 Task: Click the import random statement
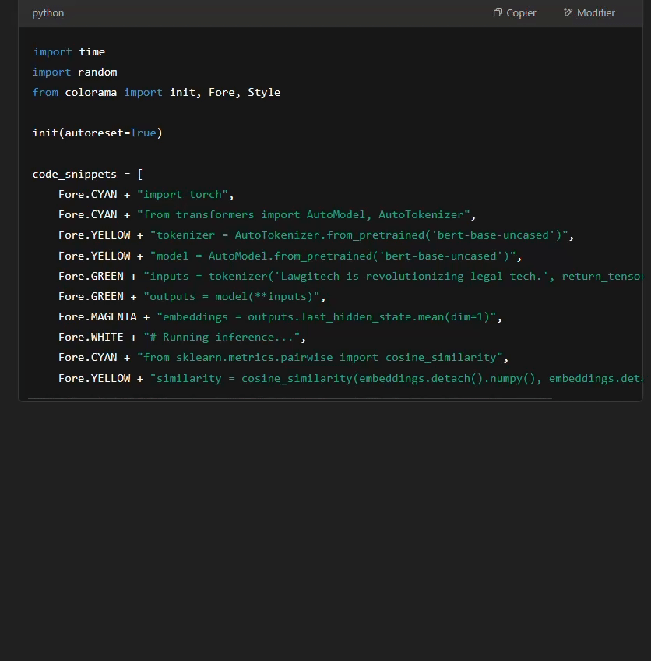tap(75, 72)
